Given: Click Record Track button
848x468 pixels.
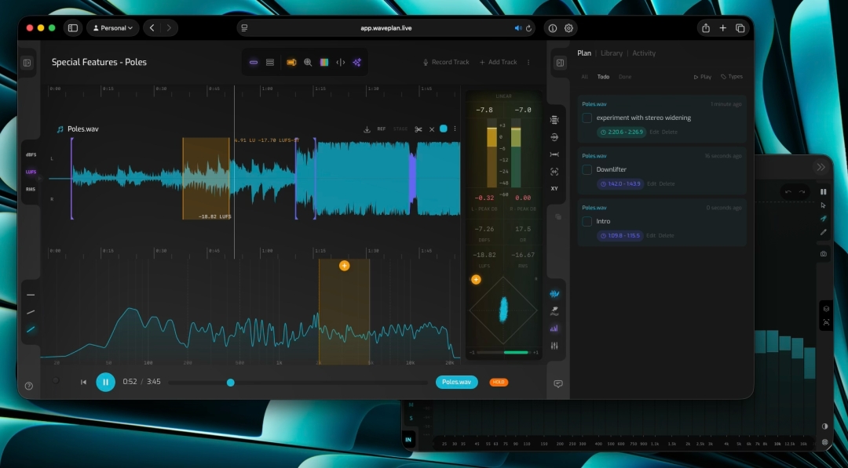Looking at the screenshot, I should point(446,62).
